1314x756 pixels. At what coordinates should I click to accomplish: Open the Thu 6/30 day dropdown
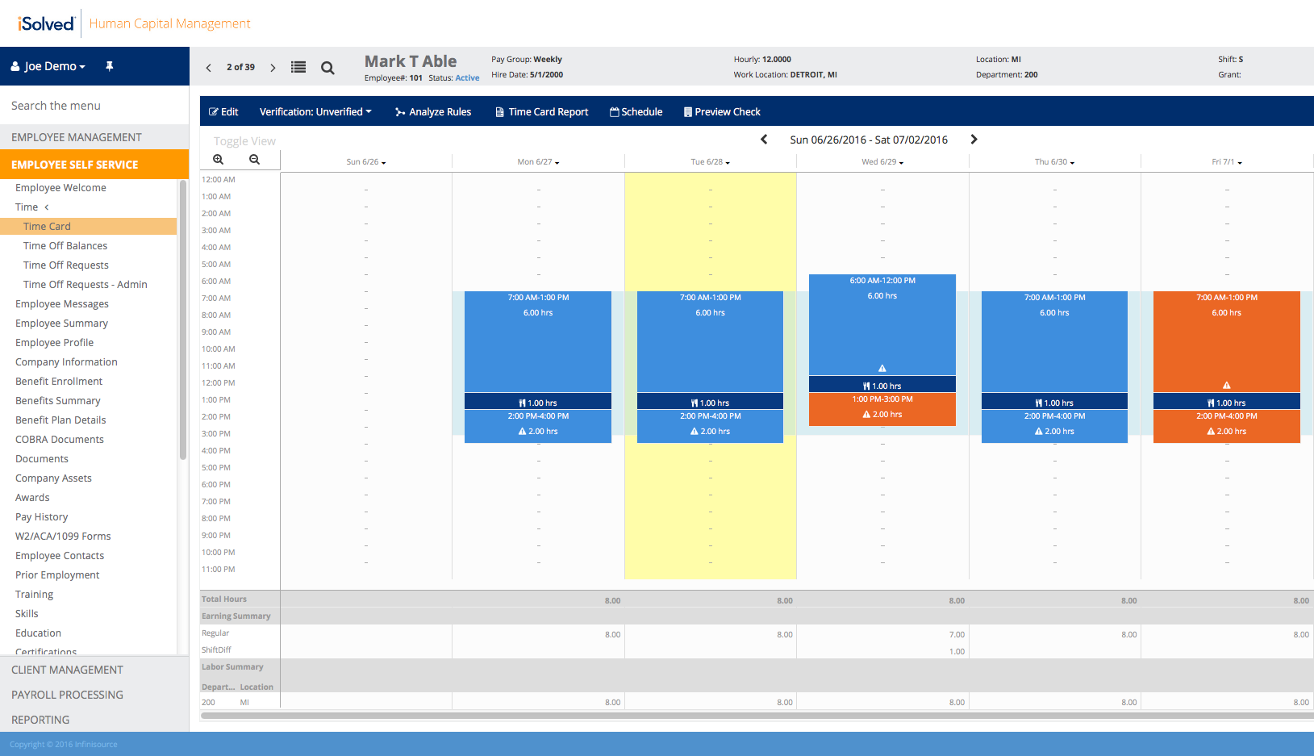pyautogui.click(x=1054, y=162)
